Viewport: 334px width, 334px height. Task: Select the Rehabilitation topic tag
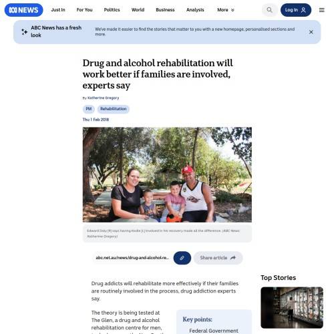click(113, 109)
